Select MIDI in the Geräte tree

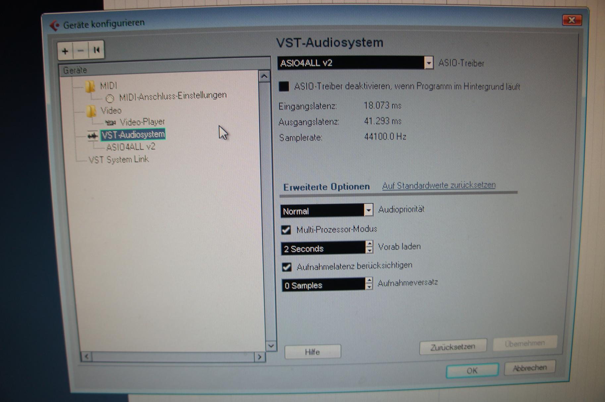109,86
